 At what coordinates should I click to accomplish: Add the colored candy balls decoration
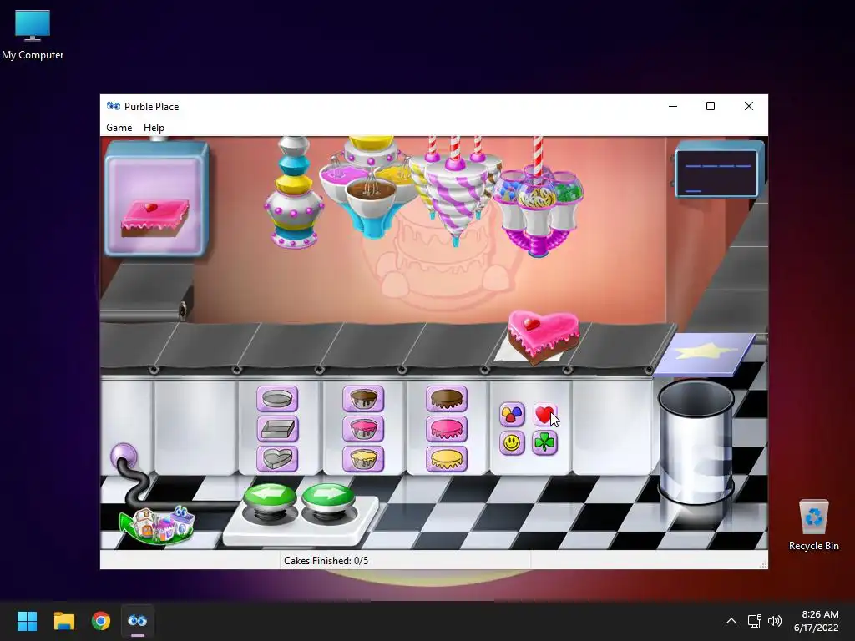coord(512,415)
